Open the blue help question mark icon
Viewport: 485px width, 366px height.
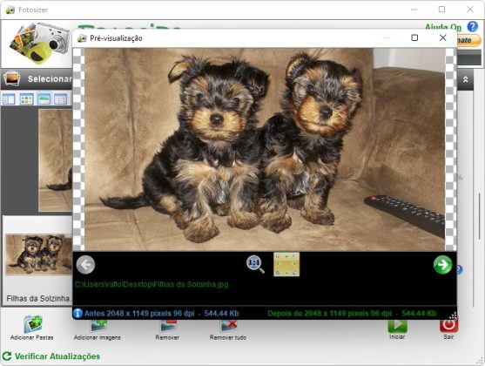pos(473,27)
